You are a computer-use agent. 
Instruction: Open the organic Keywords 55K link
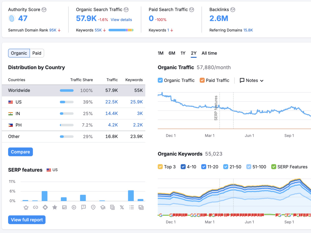(x=98, y=30)
